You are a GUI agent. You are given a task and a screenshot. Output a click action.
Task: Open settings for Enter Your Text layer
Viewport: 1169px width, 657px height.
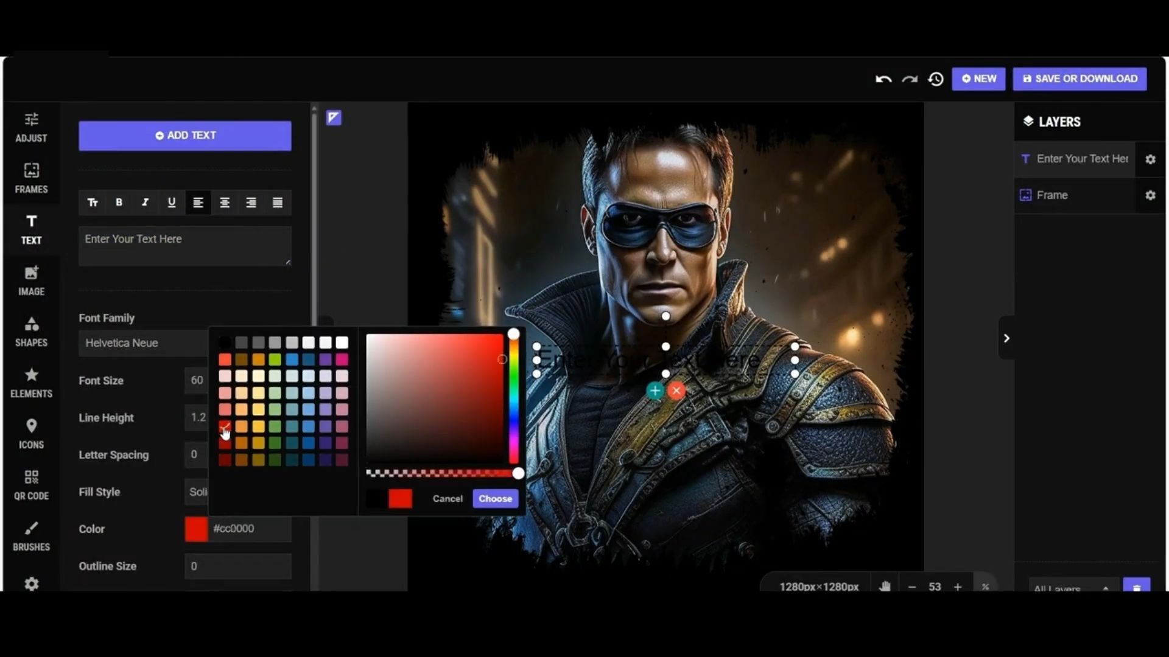(1150, 159)
